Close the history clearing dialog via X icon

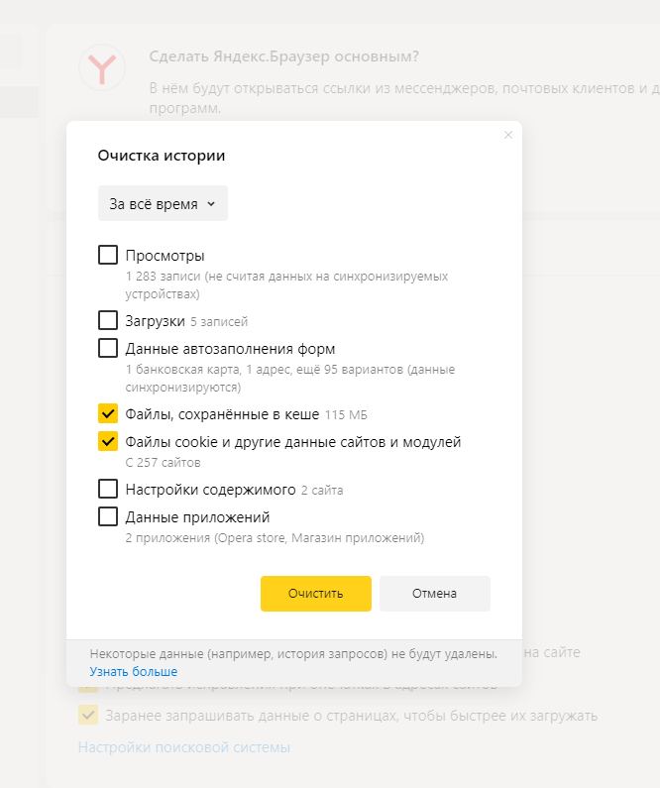point(508,135)
